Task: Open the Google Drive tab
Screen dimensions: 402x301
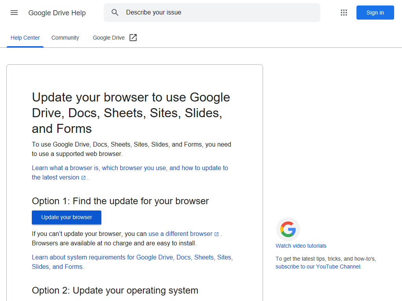Action: (115, 38)
